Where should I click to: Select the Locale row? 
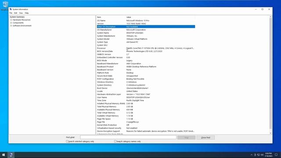coord(146,91)
